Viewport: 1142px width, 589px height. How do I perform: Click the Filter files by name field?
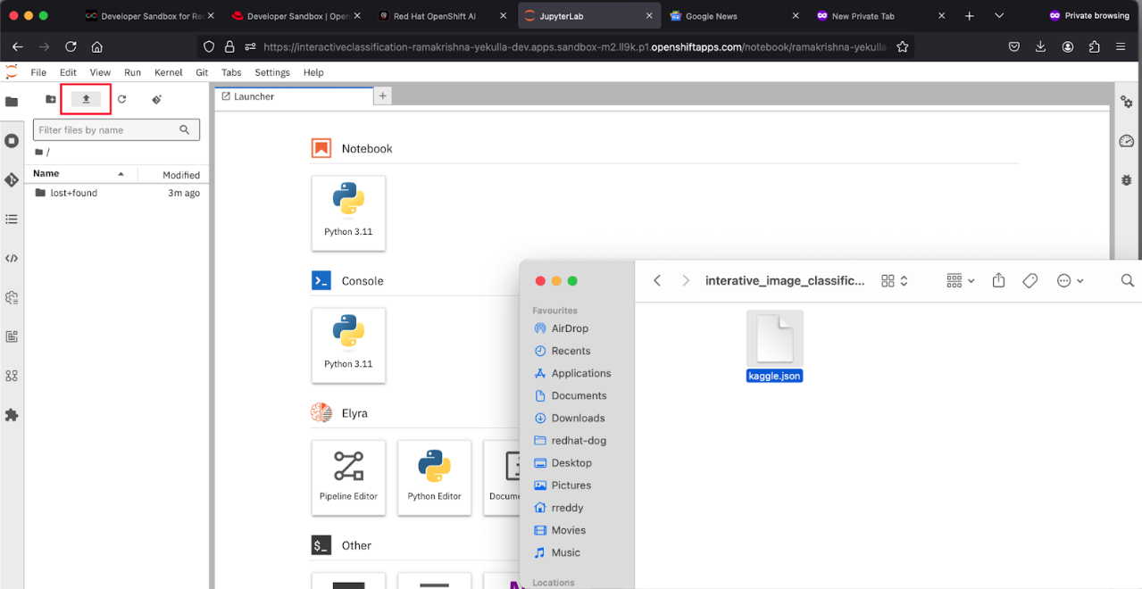coord(107,130)
